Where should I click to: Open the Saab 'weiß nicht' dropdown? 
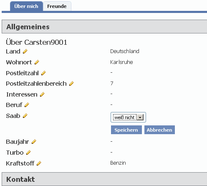pyautogui.click(x=128, y=117)
